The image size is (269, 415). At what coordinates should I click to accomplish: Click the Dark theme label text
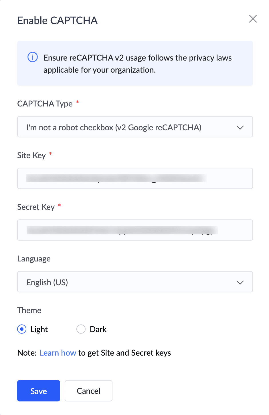(98, 329)
